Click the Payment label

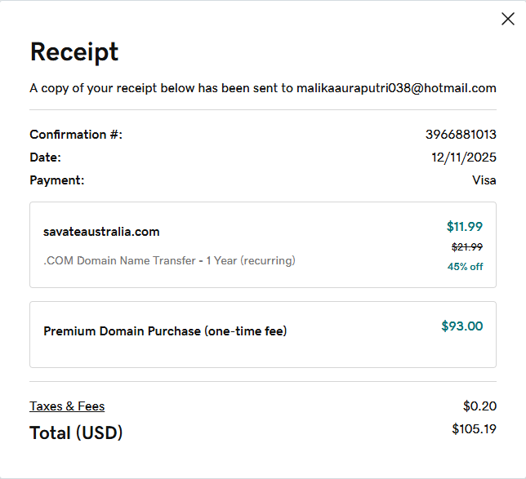tap(57, 180)
